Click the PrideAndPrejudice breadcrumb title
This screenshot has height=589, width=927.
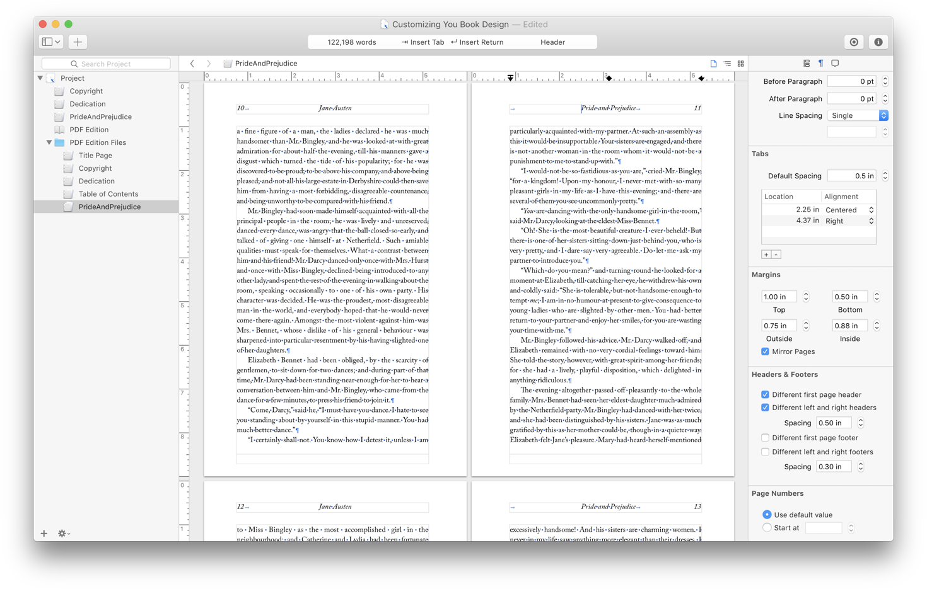coord(265,64)
